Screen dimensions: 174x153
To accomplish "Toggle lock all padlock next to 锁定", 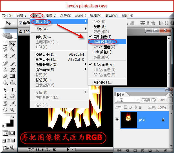I will (140, 107).
